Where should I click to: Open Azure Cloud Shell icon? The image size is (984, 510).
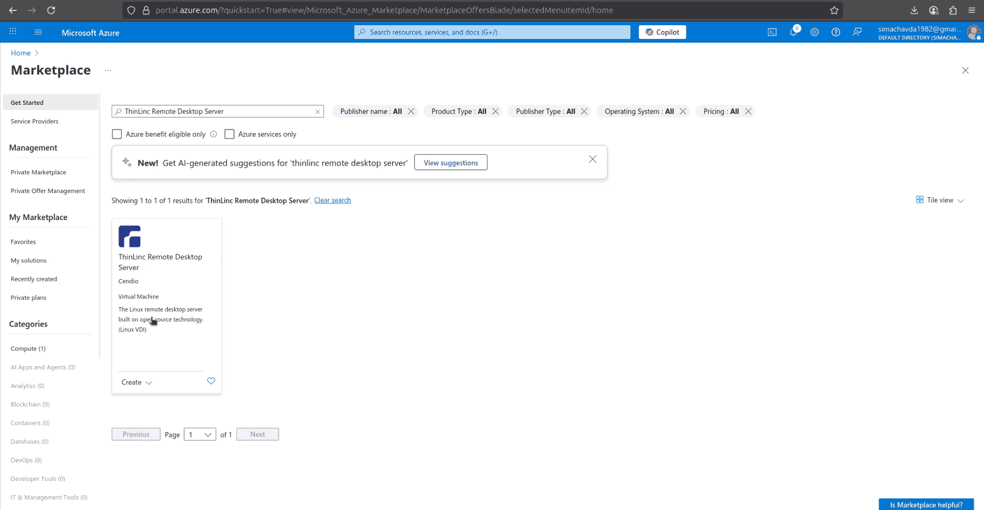coord(772,33)
